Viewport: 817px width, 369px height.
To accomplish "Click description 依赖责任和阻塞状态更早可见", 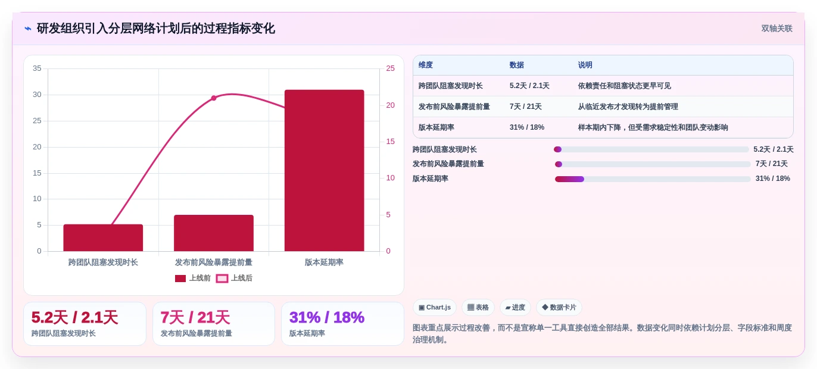I will pos(625,86).
